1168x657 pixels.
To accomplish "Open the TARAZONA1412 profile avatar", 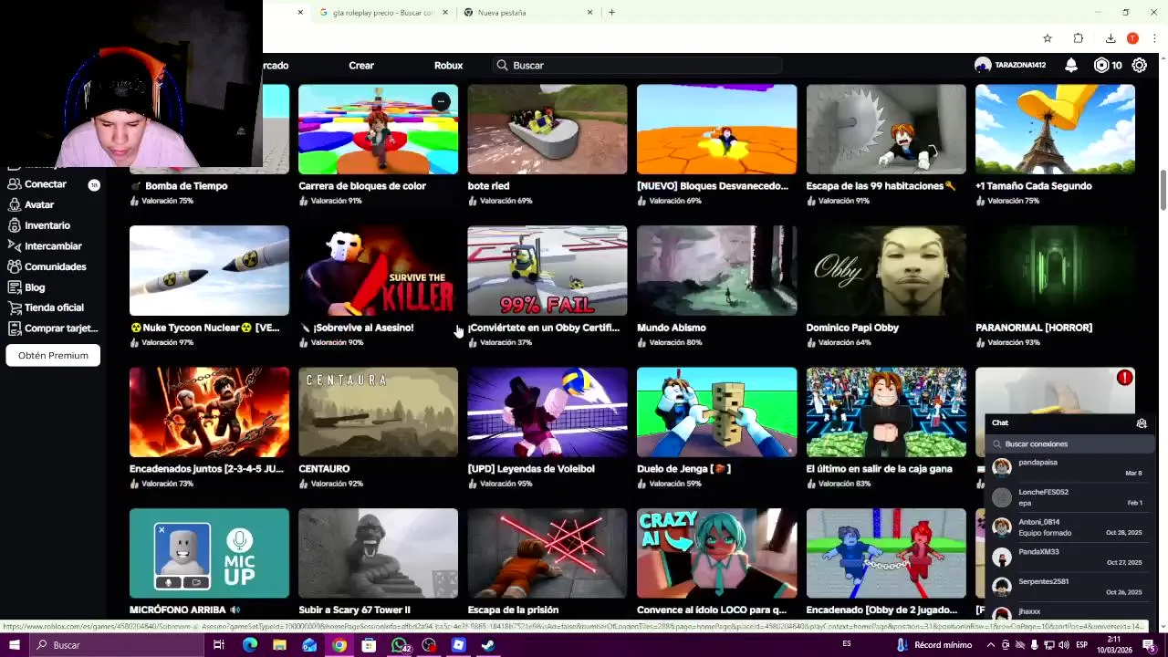I will pos(983,65).
